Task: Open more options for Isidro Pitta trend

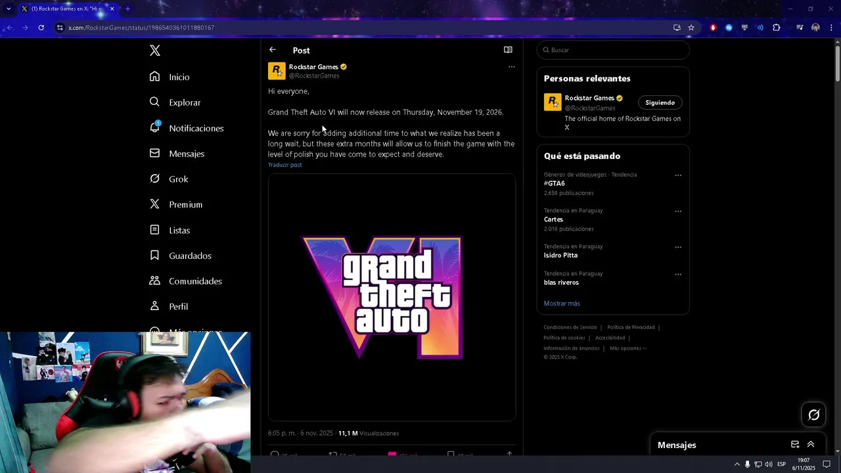Action: [x=678, y=248]
